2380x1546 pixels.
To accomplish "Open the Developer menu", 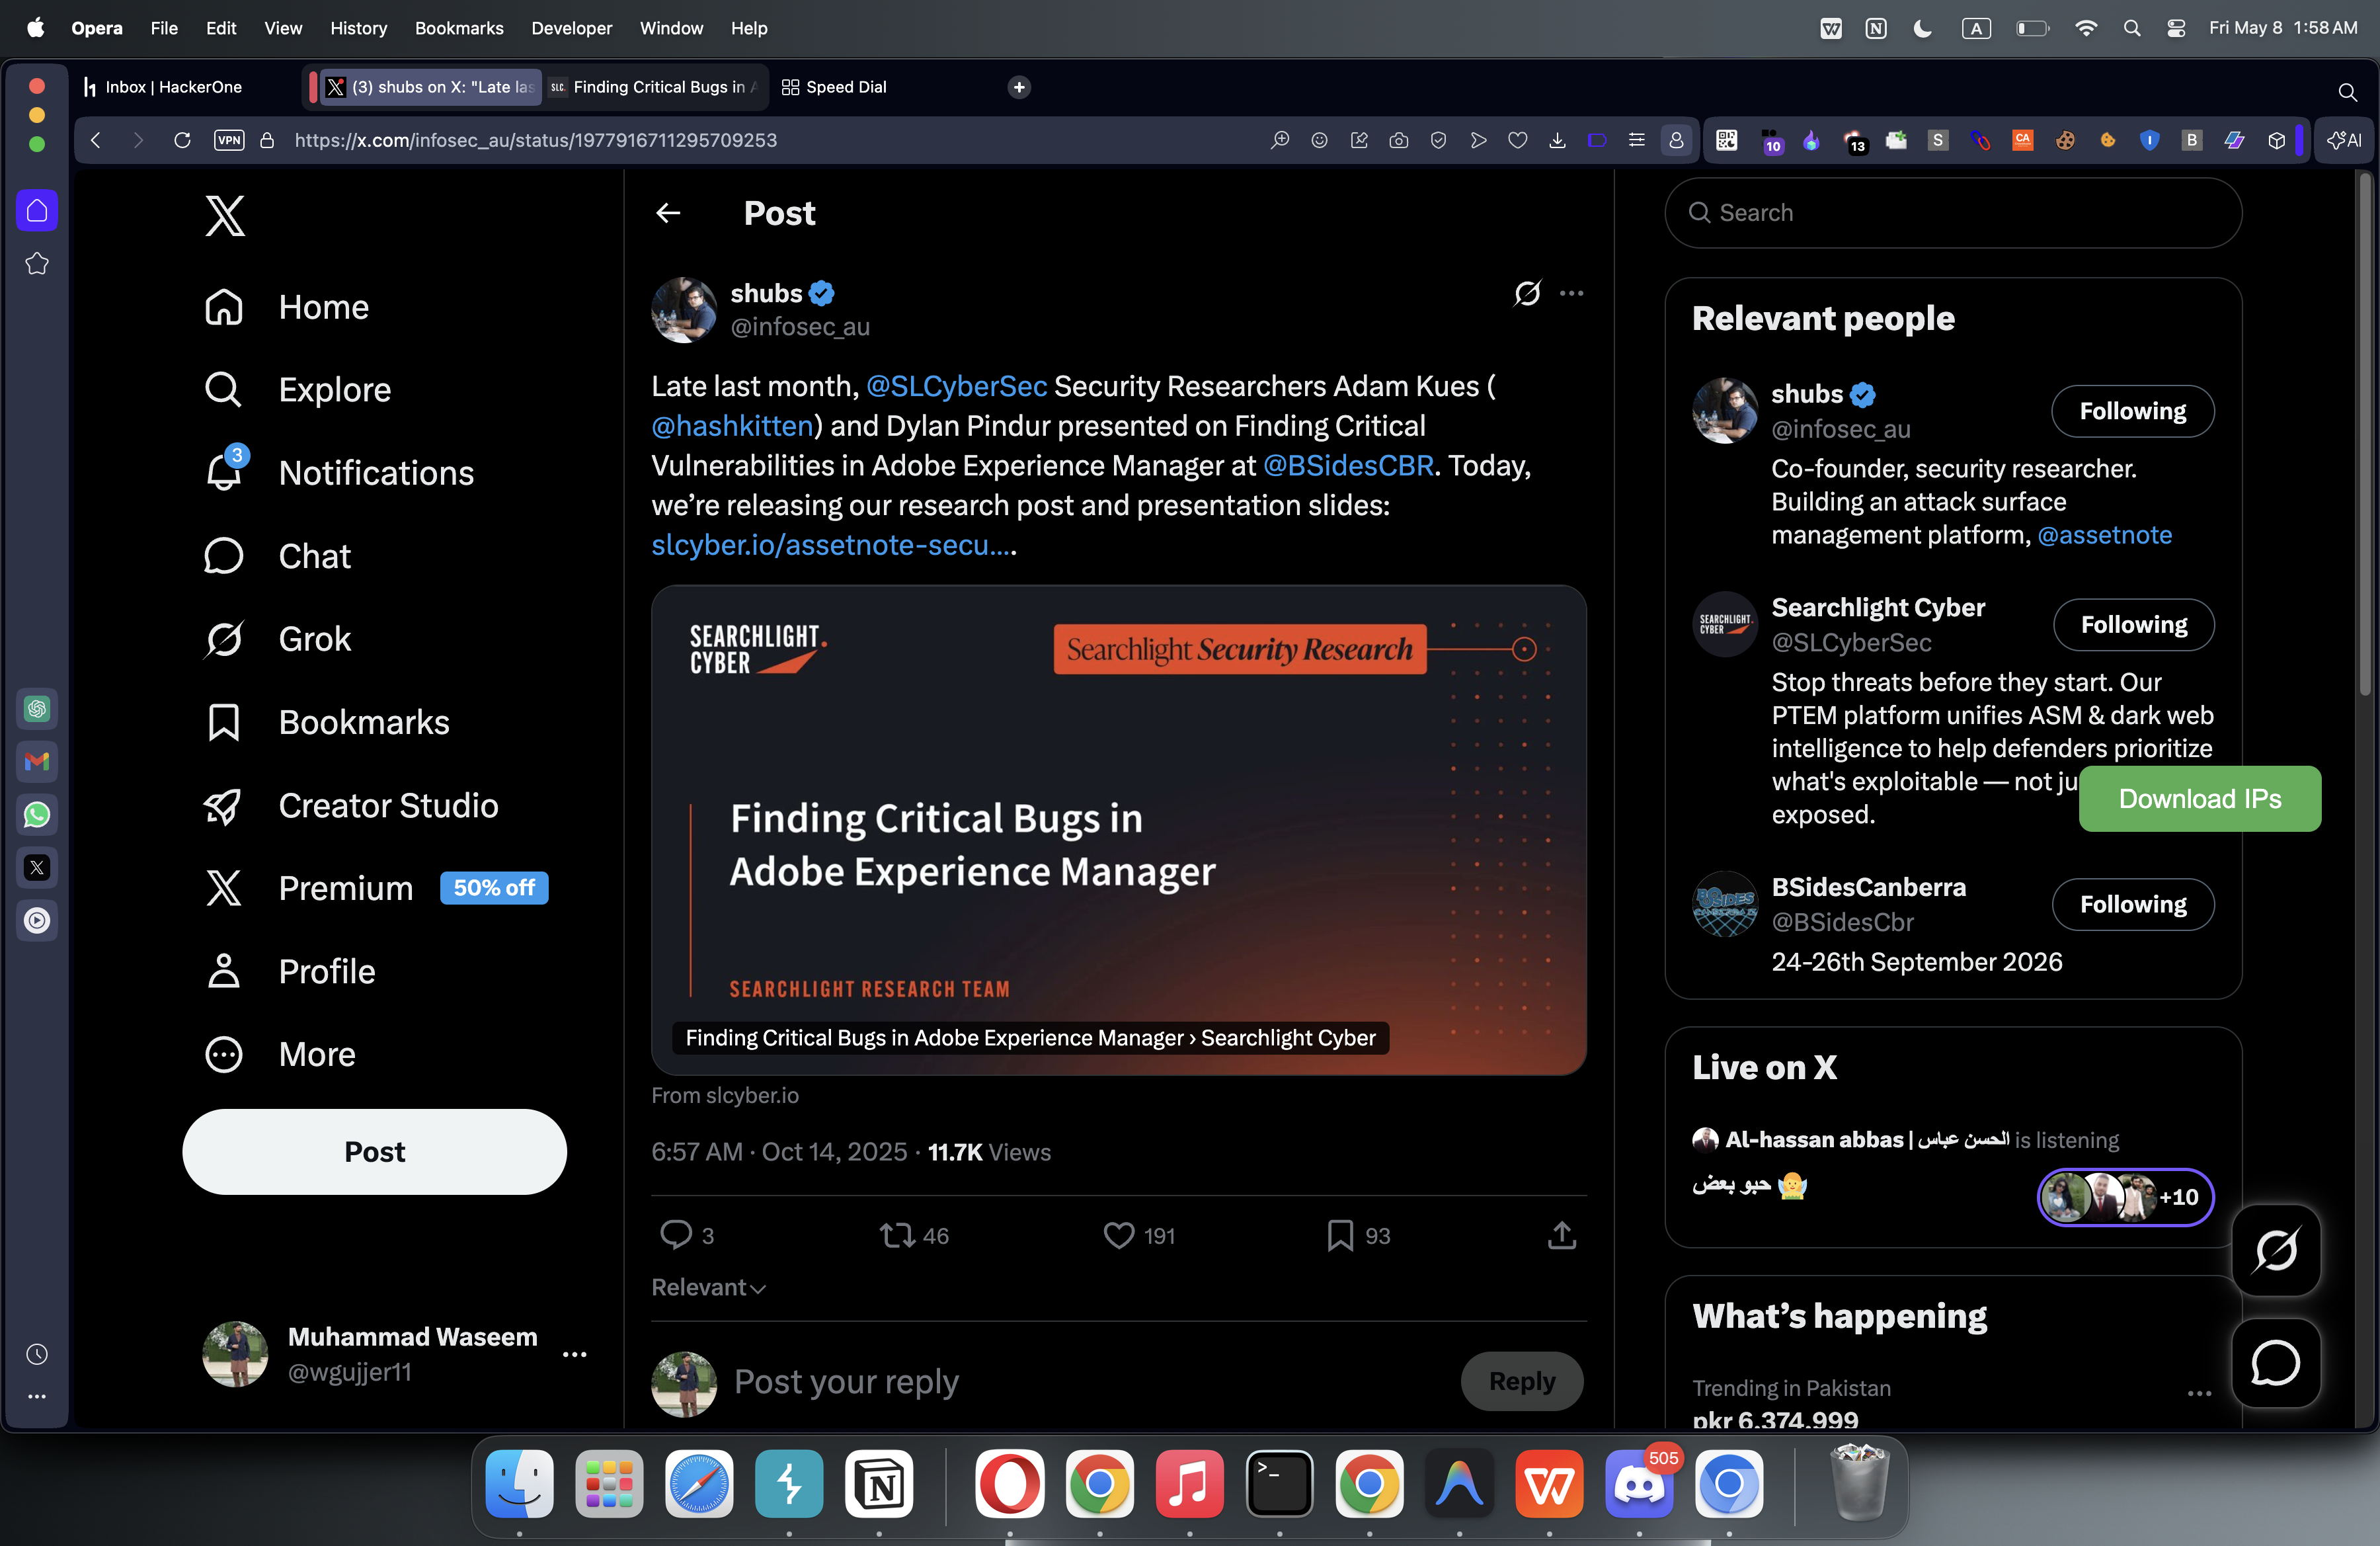I will [x=571, y=28].
